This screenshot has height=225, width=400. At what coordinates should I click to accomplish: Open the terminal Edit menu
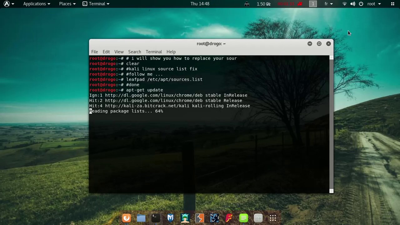click(x=106, y=52)
